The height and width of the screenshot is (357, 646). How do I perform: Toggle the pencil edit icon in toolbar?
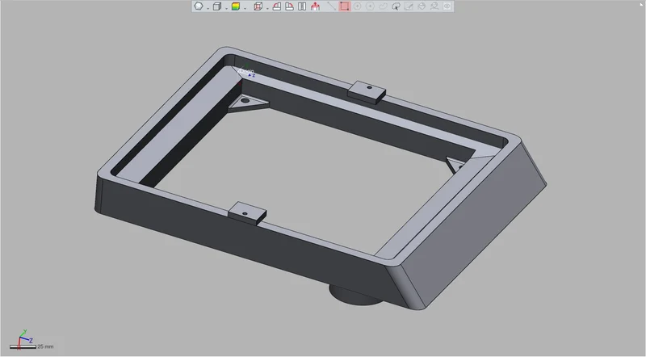409,6
